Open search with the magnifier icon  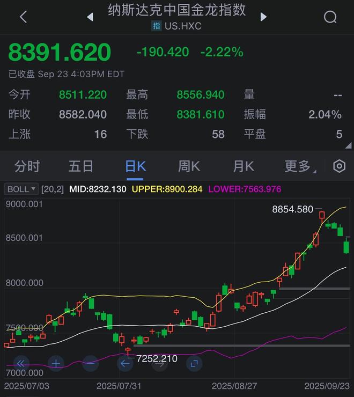point(330,17)
